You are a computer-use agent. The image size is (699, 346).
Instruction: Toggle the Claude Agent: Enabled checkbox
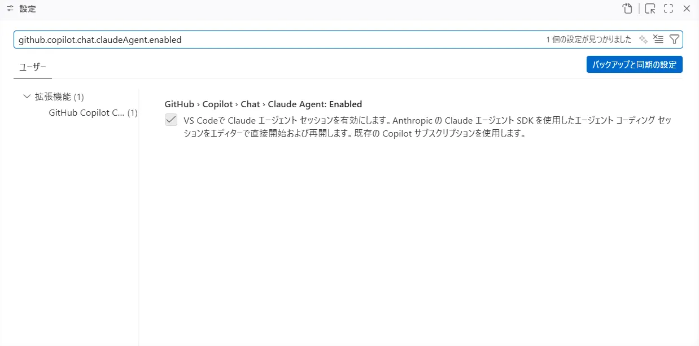click(x=171, y=120)
